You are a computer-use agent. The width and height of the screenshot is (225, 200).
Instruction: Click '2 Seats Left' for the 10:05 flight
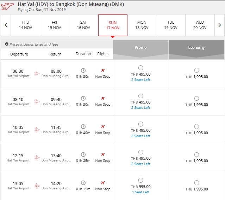(x=140, y=136)
